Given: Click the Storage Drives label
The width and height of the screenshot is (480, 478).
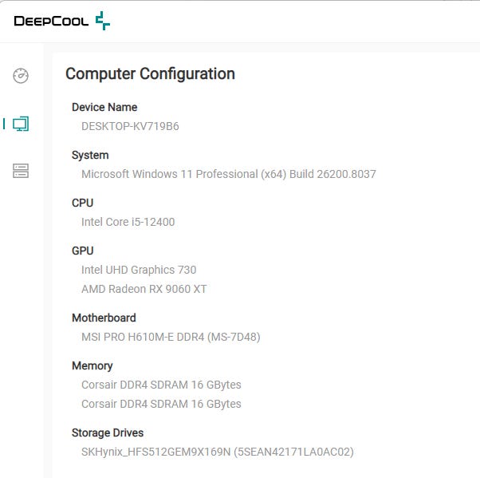Looking at the screenshot, I should (x=108, y=433).
